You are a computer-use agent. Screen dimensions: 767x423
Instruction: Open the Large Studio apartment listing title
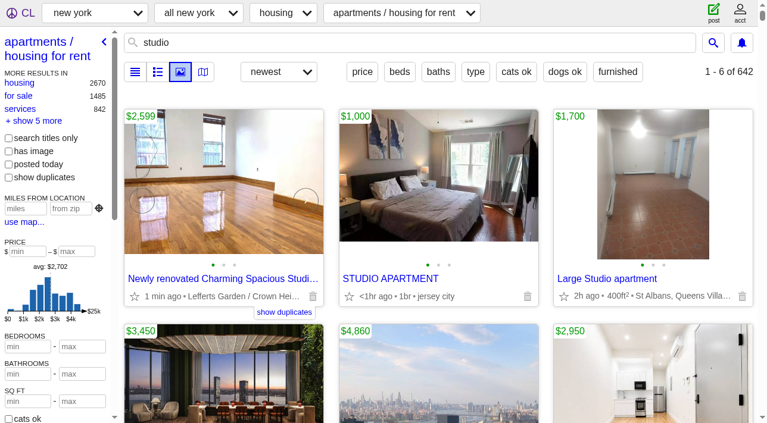(x=607, y=278)
